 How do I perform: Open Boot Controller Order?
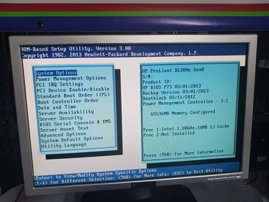point(68,101)
